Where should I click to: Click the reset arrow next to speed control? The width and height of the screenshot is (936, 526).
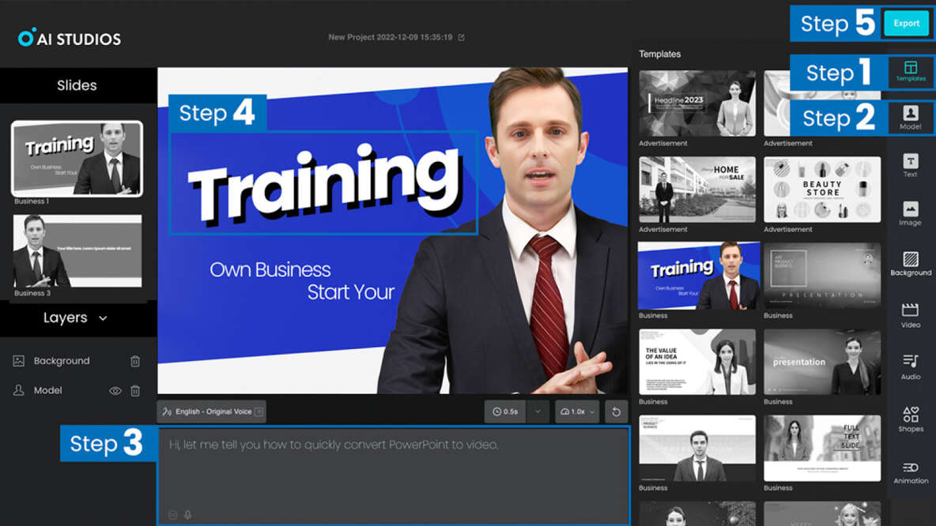click(x=616, y=411)
